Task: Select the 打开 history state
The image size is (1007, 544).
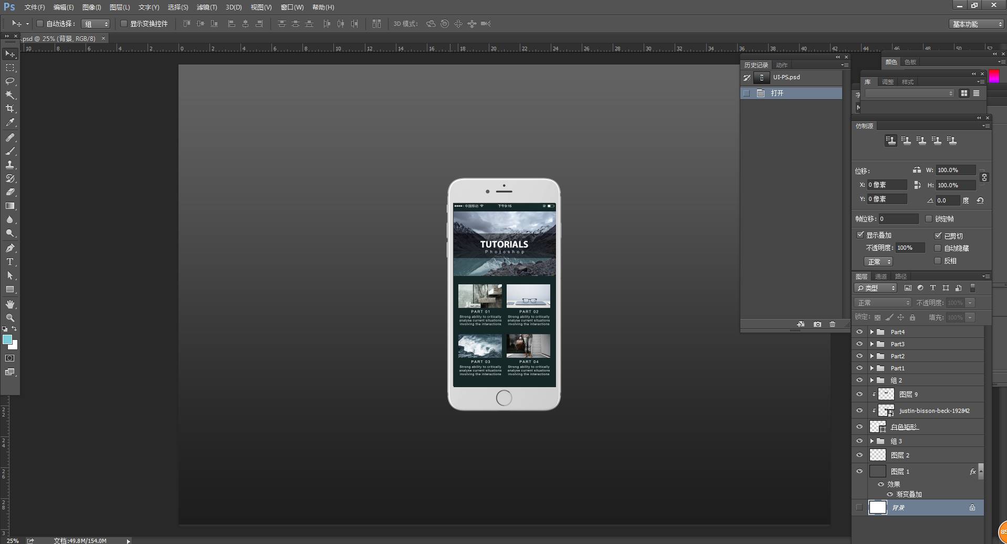Action: (791, 93)
